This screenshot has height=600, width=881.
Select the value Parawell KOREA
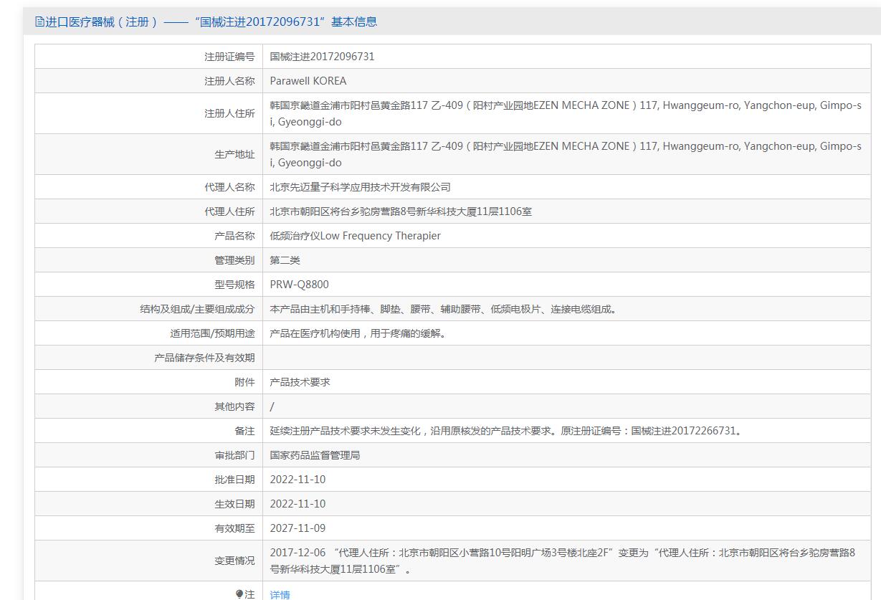(x=308, y=81)
